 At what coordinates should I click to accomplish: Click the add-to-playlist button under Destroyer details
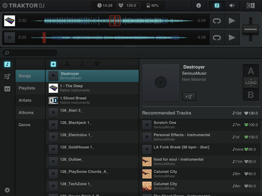[189, 97]
